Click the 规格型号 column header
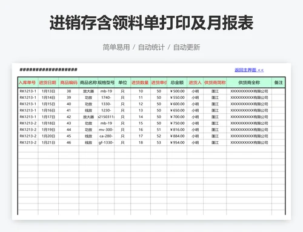The width and height of the screenshot is (303, 232). point(106,82)
